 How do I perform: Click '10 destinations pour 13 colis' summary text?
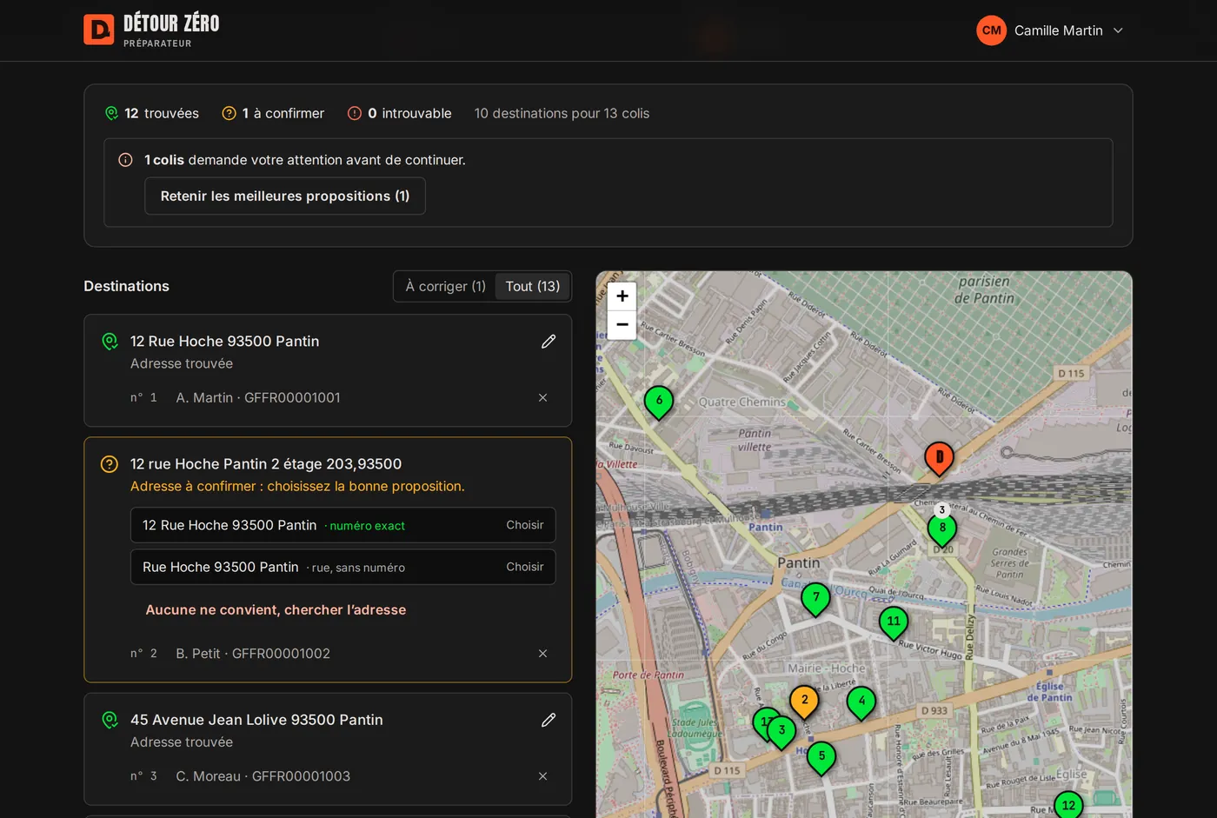[x=562, y=113]
